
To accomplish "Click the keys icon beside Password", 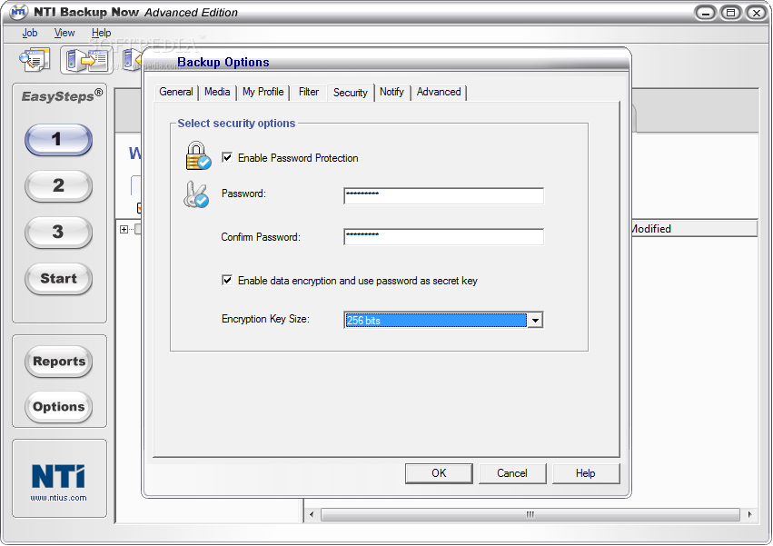I will [196, 194].
